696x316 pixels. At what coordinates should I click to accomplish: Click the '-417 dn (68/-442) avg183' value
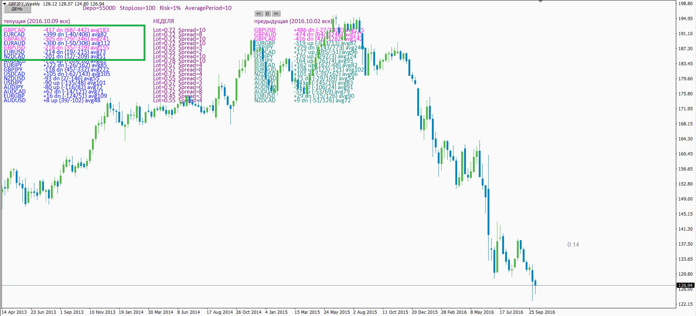[x=76, y=30]
